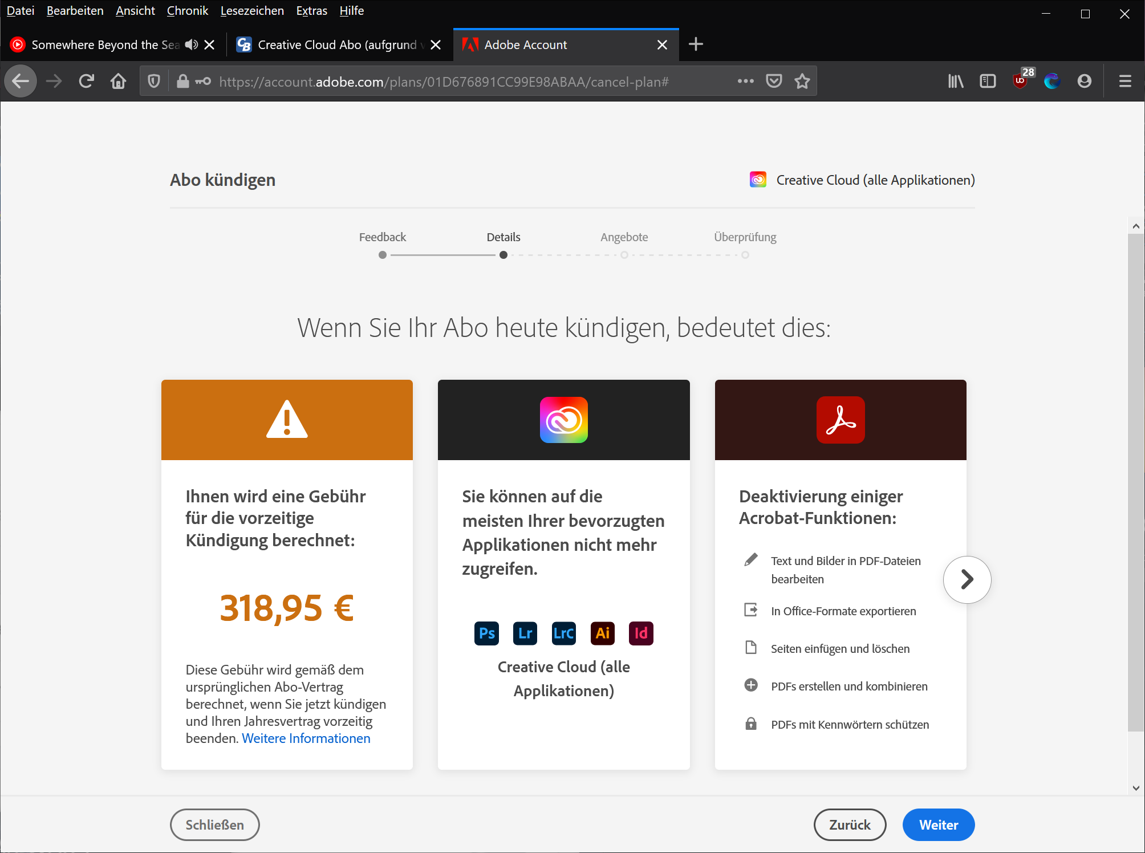The width and height of the screenshot is (1145, 853).
Task: Open the Firefox hamburger menu
Action: pyautogui.click(x=1124, y=82)
